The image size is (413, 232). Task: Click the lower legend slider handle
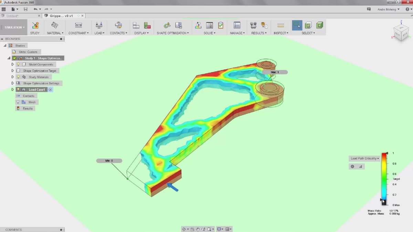pos(382,200)
